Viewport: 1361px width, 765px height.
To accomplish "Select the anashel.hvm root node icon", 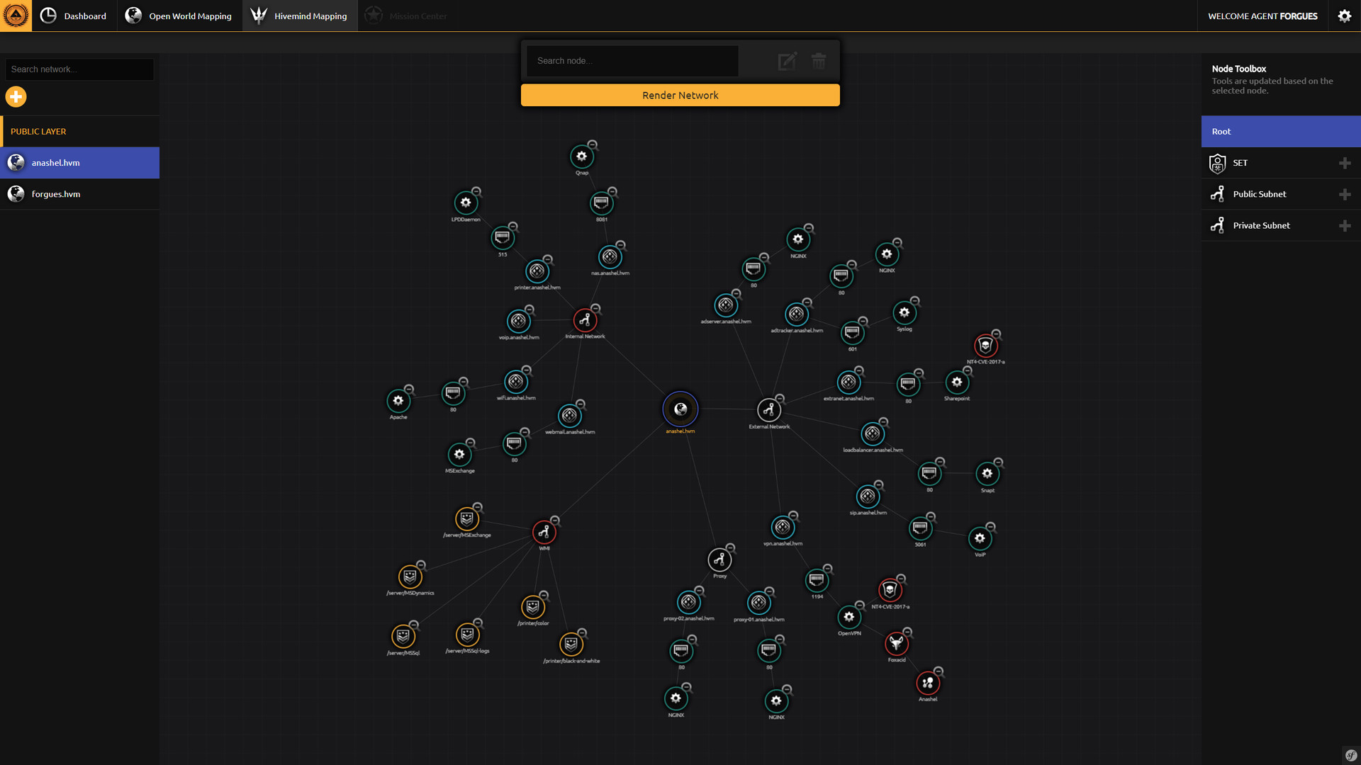I will [x=680, y=408].
